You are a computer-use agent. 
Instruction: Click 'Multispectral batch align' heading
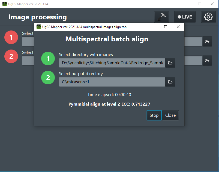(107, 39)
